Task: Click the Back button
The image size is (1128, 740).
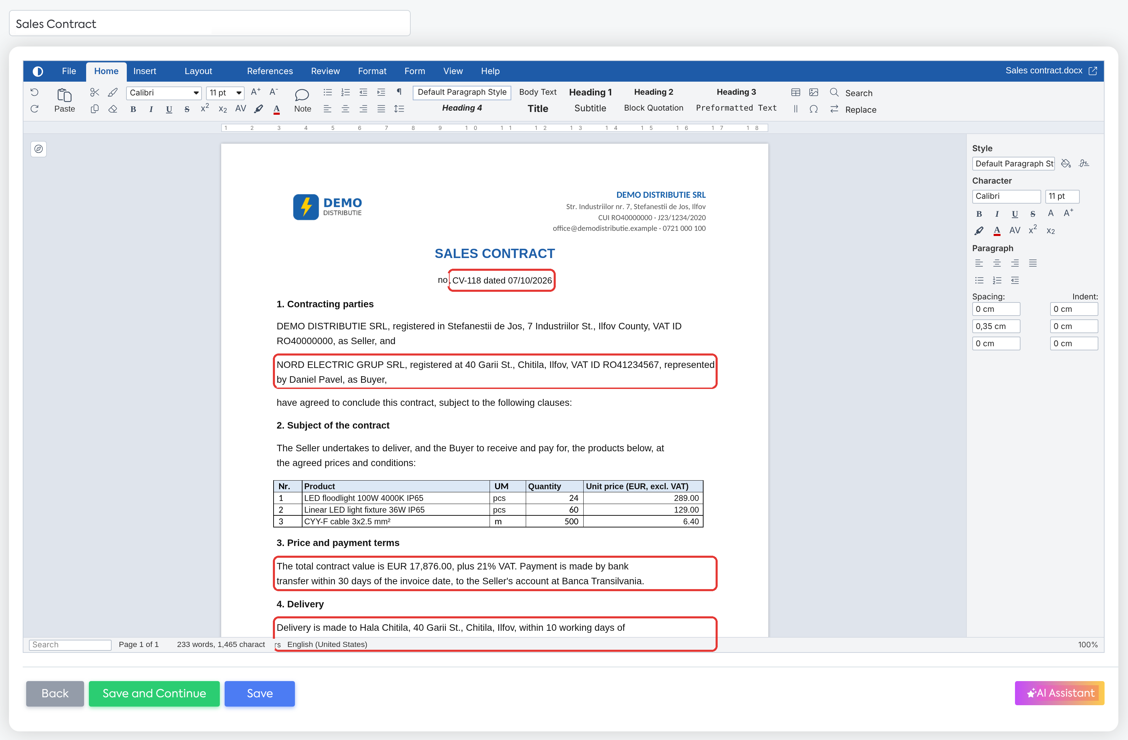Action: pyautogui.click(x=55, y=693)
